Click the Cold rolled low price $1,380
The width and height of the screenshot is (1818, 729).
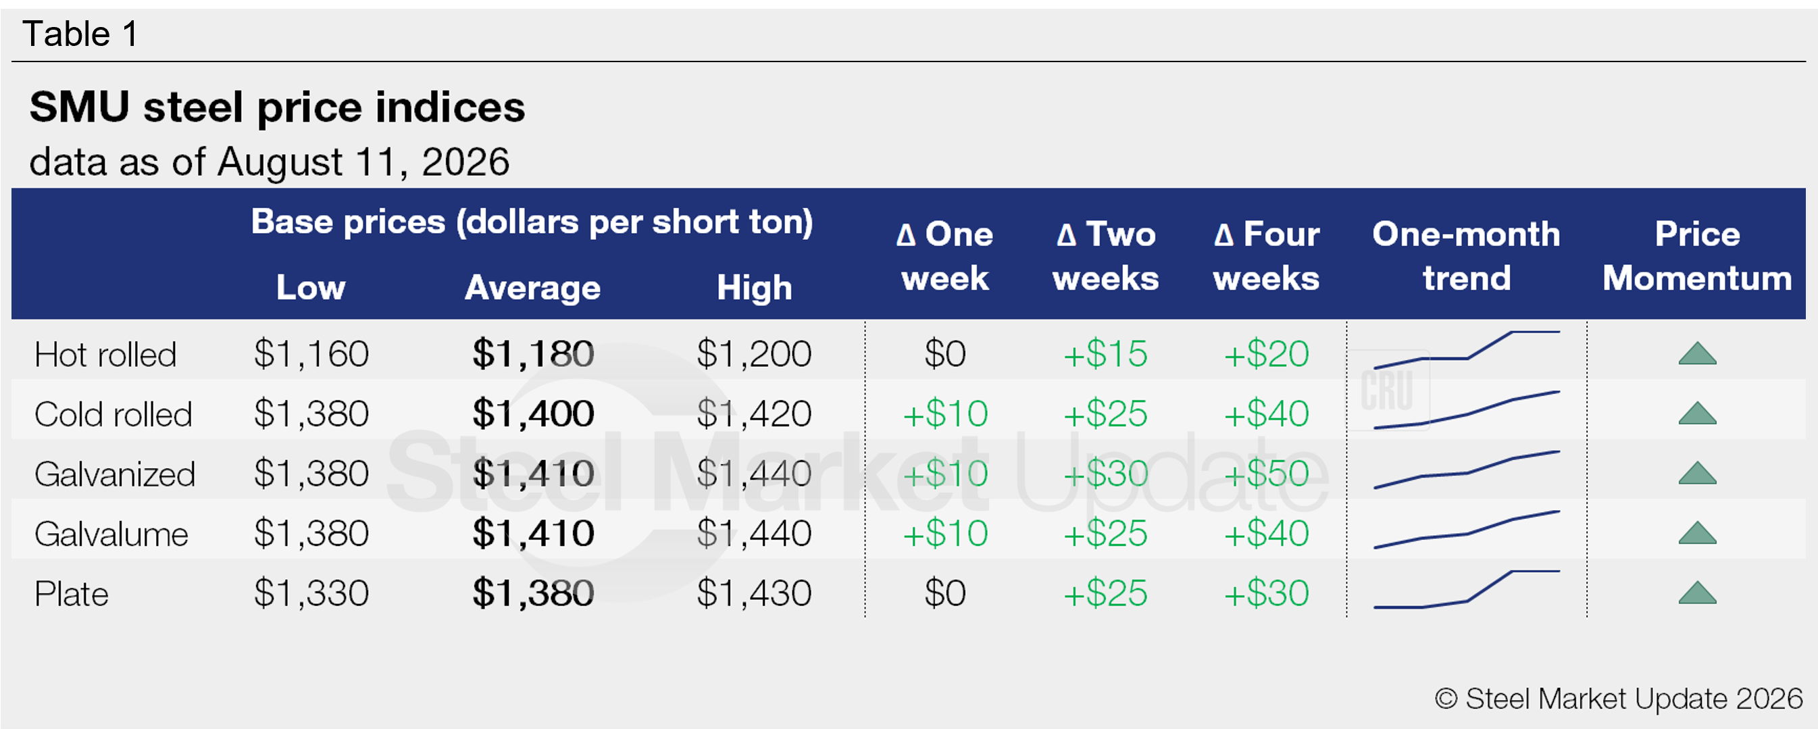(311, 413)
